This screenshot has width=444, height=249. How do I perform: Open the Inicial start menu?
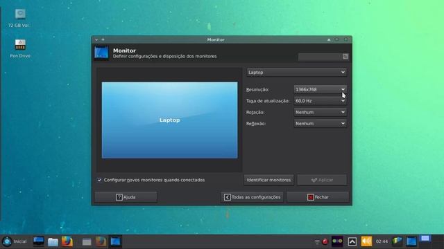[x=15, y=241]
